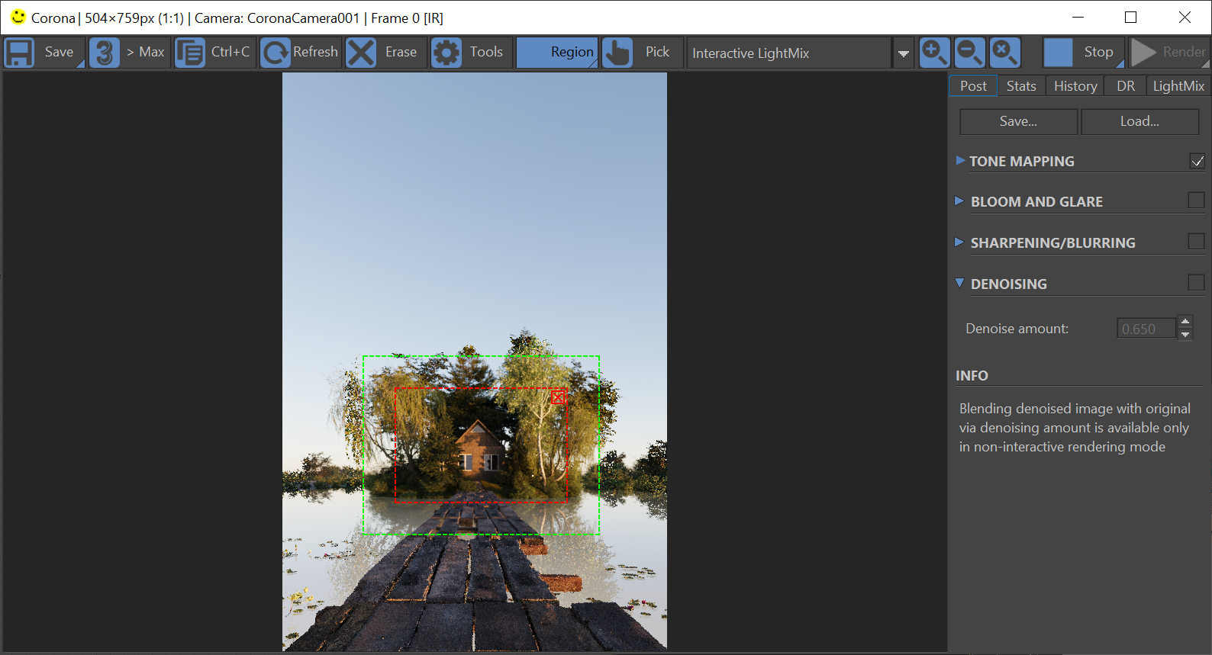Image resolution: width=1212 pixels, height=655 pixels.
Task: Click the Stop button label
Action: [x=1098, y=52]
